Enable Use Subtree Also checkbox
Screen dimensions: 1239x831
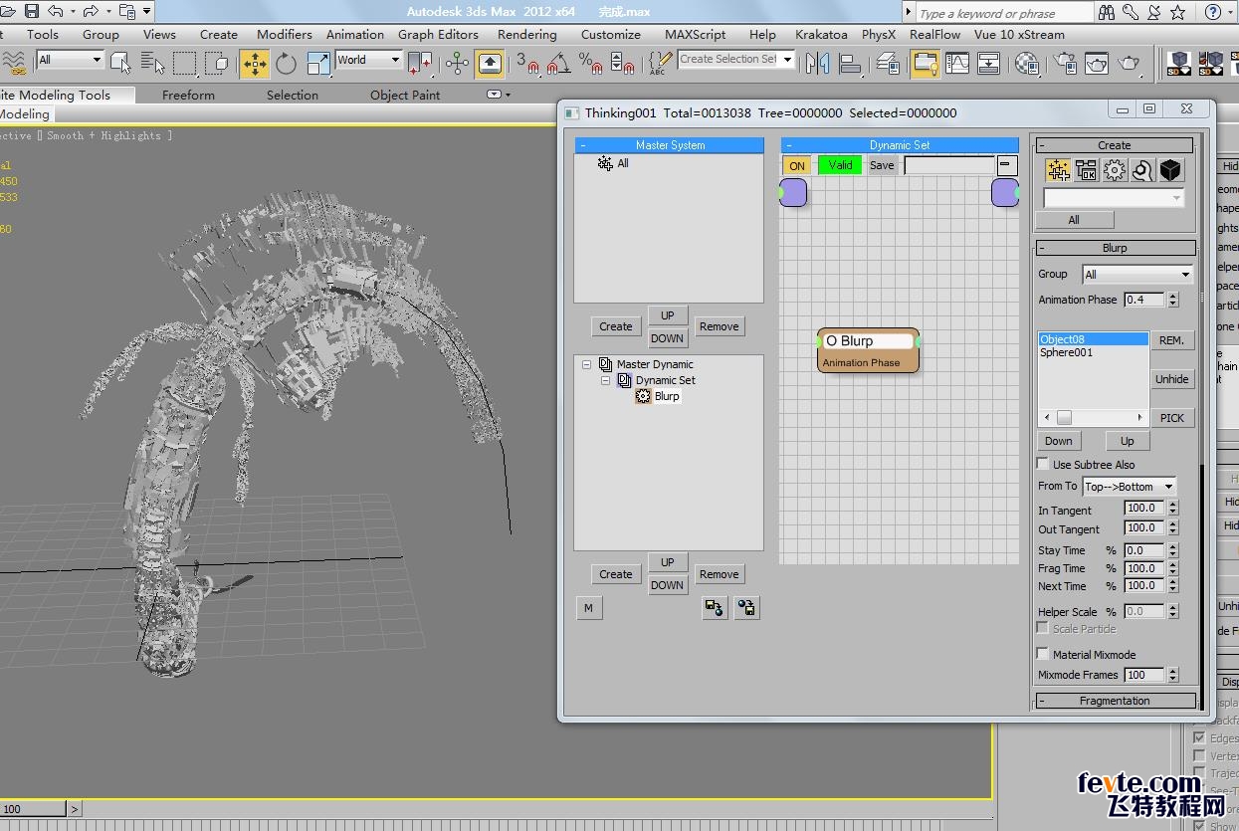(x=1043, y=465)
